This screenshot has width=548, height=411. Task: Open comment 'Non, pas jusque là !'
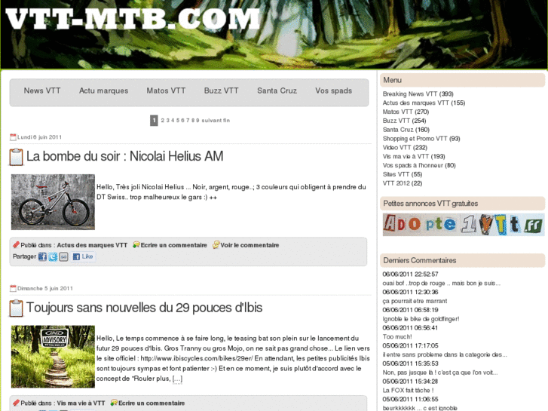(440, 373)
